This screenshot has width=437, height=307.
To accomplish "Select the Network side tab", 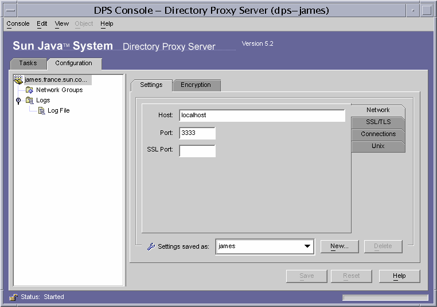I will click(x=378, y=110).
